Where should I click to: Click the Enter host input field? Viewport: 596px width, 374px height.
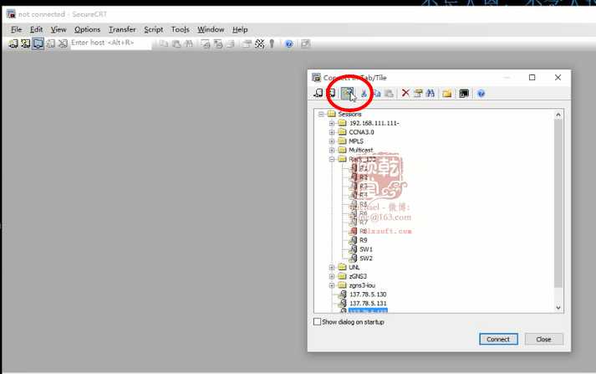tap(110, 43)
